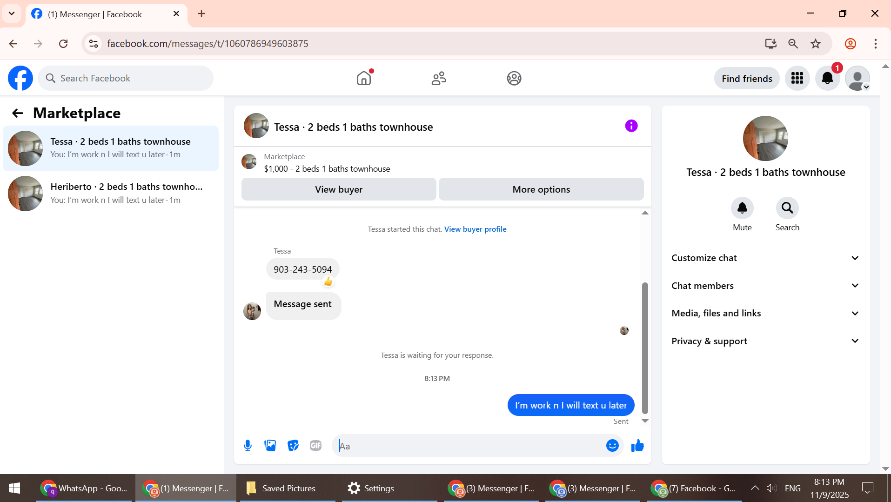Install the app from address bar
The image size is (891, 502).
coord(771,44)
